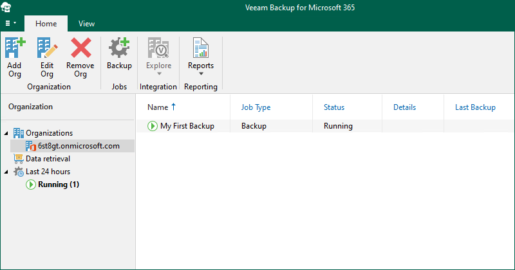Sort by the Job Type column
This screenshot has width=515, height=270.
256,107
